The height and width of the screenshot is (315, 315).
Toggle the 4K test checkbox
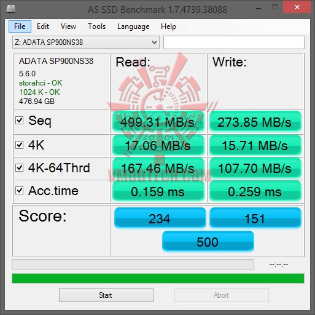click(20, 145)
